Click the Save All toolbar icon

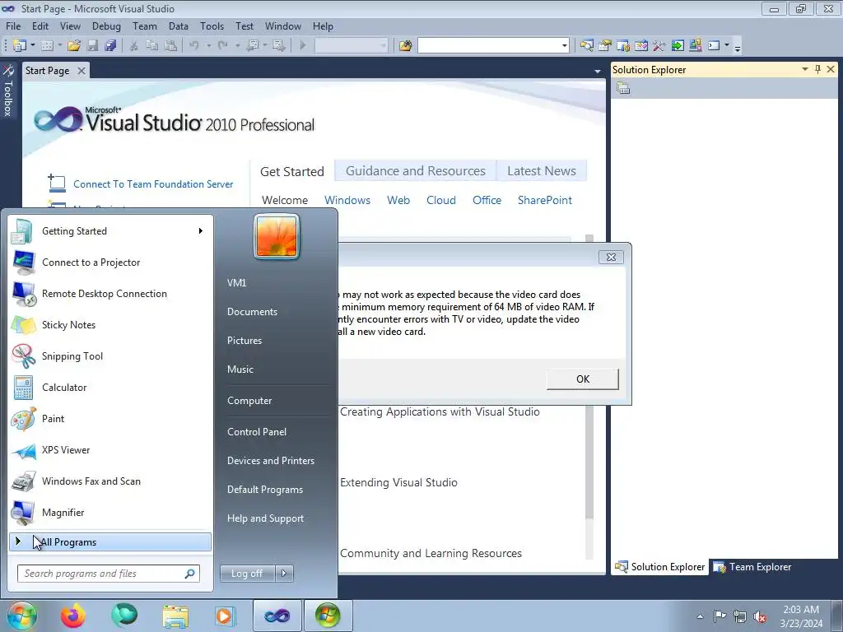(x=111, y=46)
